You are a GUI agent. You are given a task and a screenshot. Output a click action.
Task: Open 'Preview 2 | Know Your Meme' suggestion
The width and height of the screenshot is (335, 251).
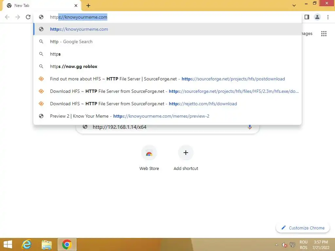click(x=167, y=116)
